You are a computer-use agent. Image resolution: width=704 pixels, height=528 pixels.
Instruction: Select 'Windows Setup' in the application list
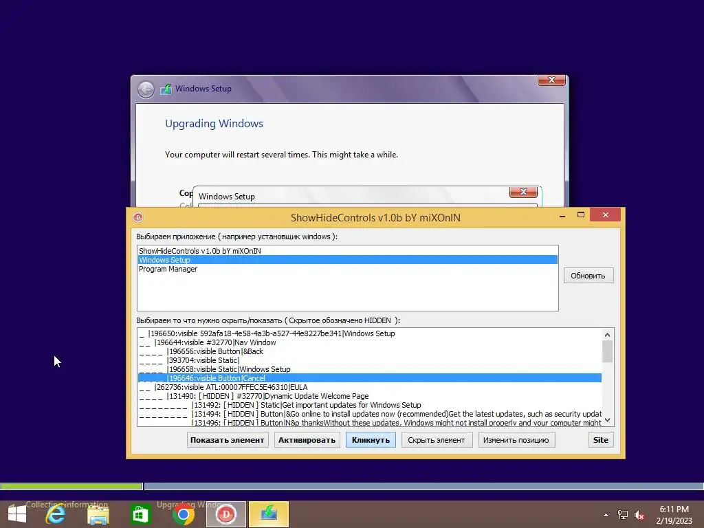(x=347, y=260)
